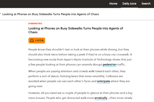Click the main article headline

point(76,30)
